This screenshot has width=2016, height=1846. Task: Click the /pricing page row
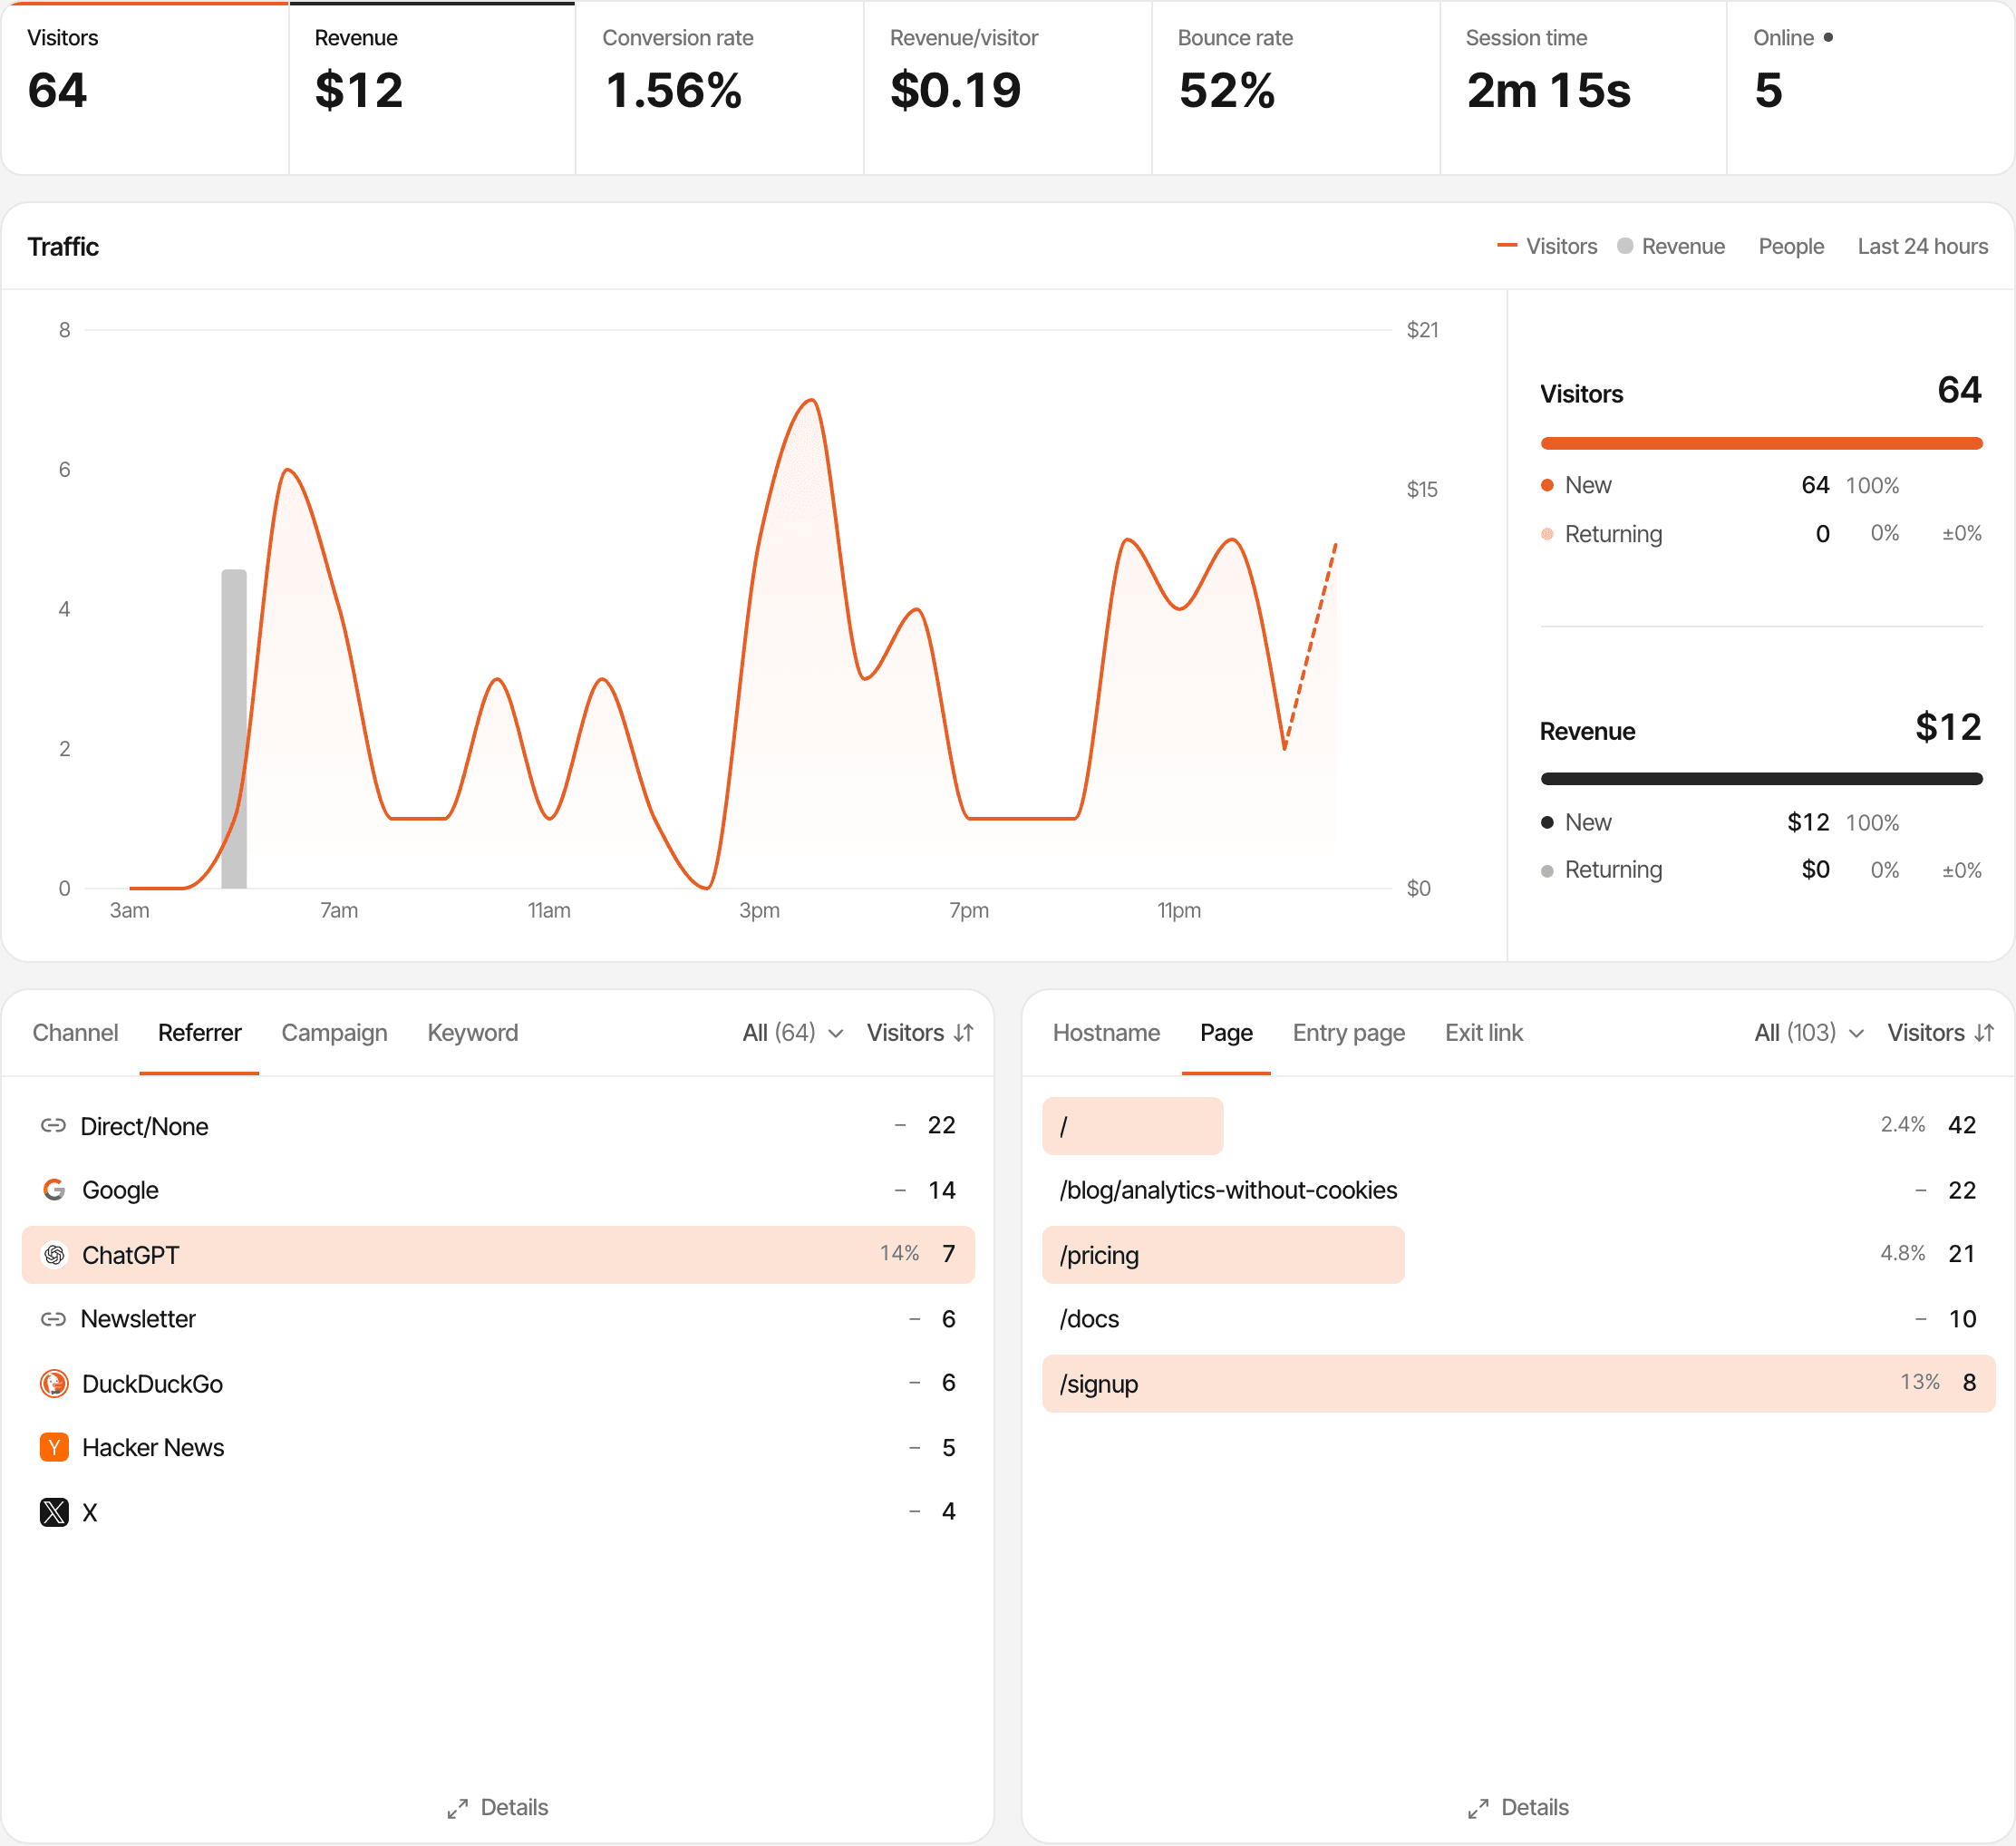(x=1518, y=1254)
